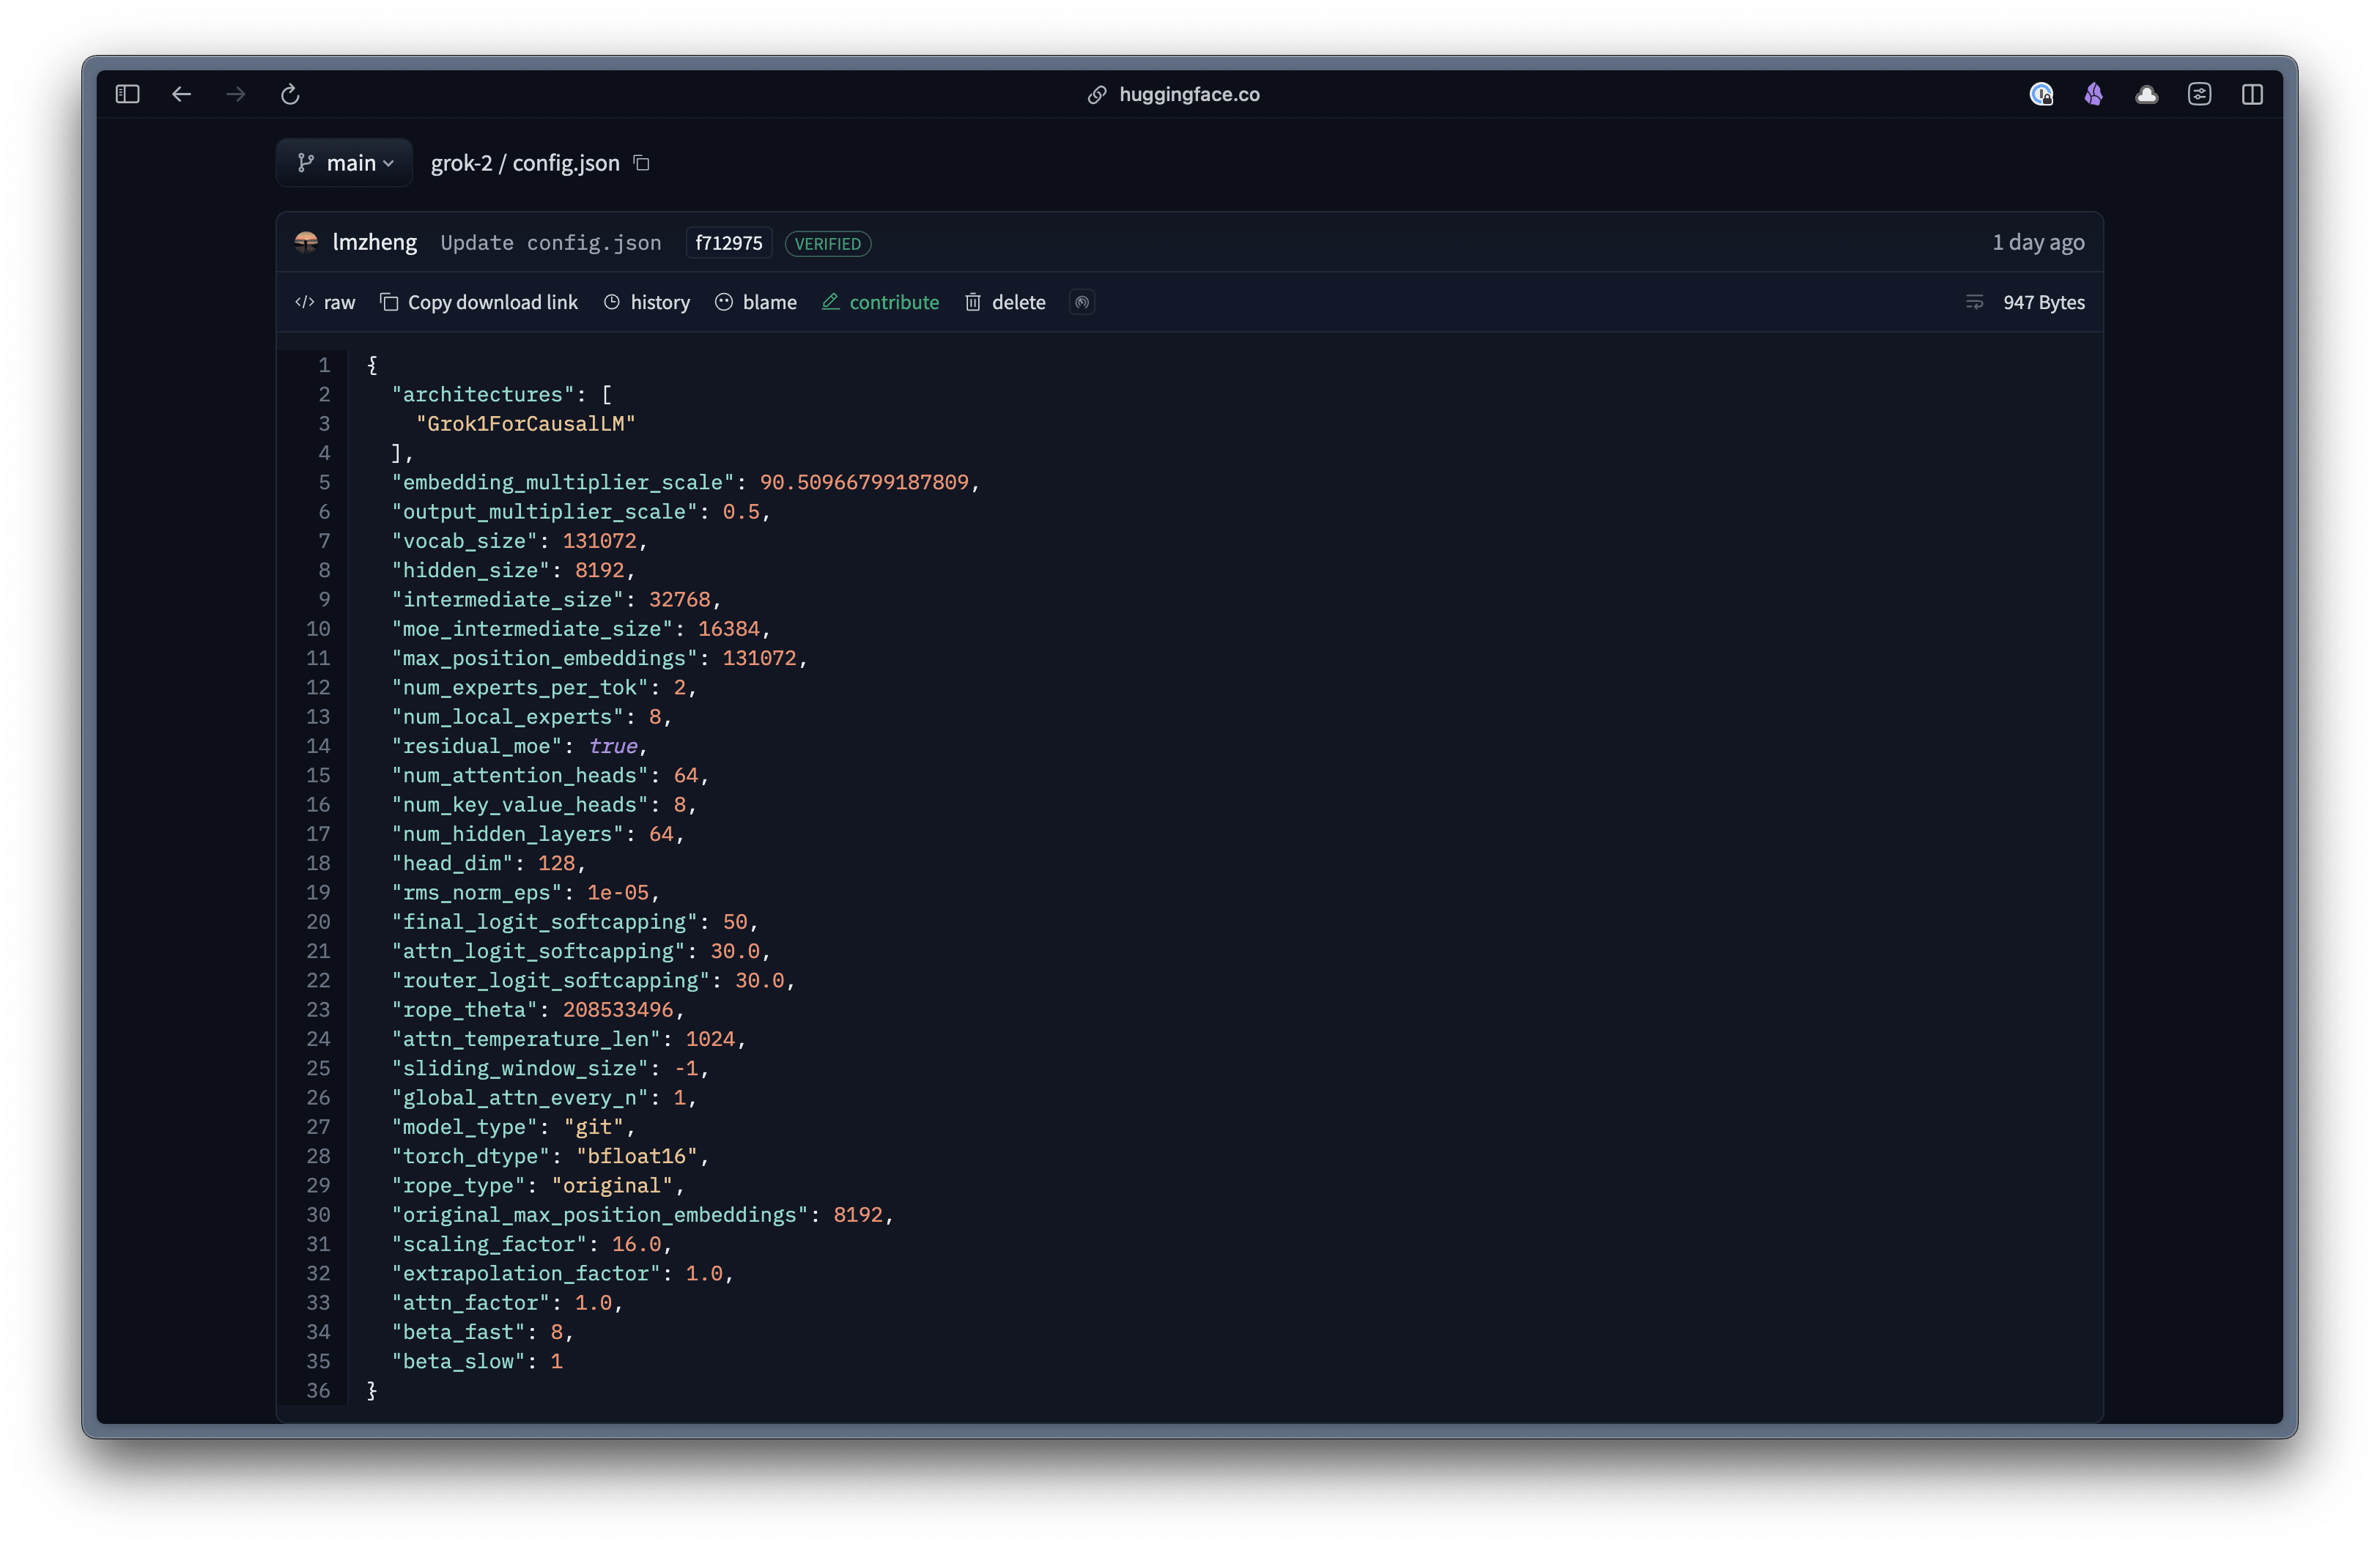Click the "beta_slow" key on line 35

(x=458, y=1361)
